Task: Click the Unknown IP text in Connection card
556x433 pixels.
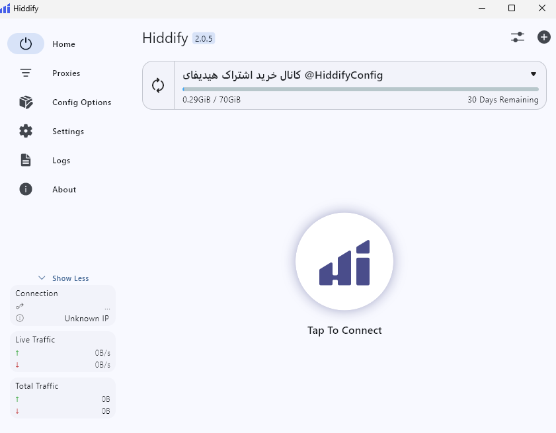Action: (87, 319)
